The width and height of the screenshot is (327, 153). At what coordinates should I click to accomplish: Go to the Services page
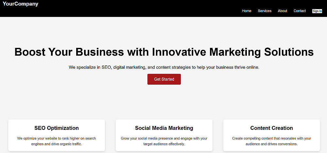[x=265, y=11]
